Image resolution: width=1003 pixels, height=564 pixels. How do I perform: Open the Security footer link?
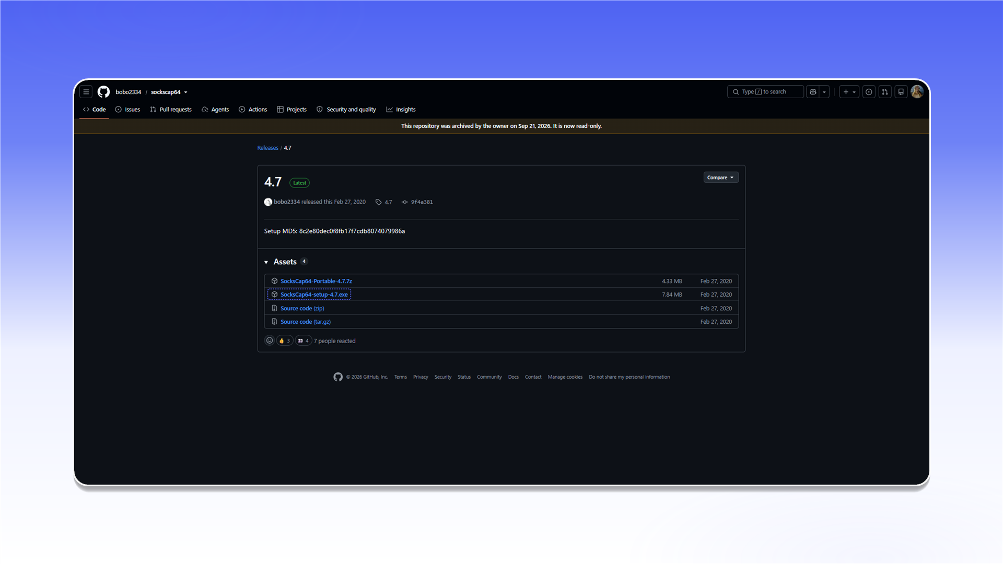pos(443,377)
